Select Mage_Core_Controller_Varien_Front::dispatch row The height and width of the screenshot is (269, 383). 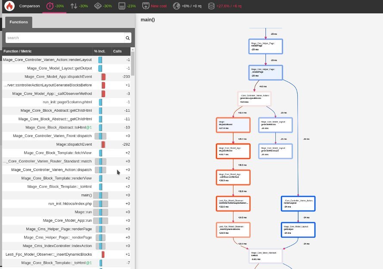click(66, 136)
